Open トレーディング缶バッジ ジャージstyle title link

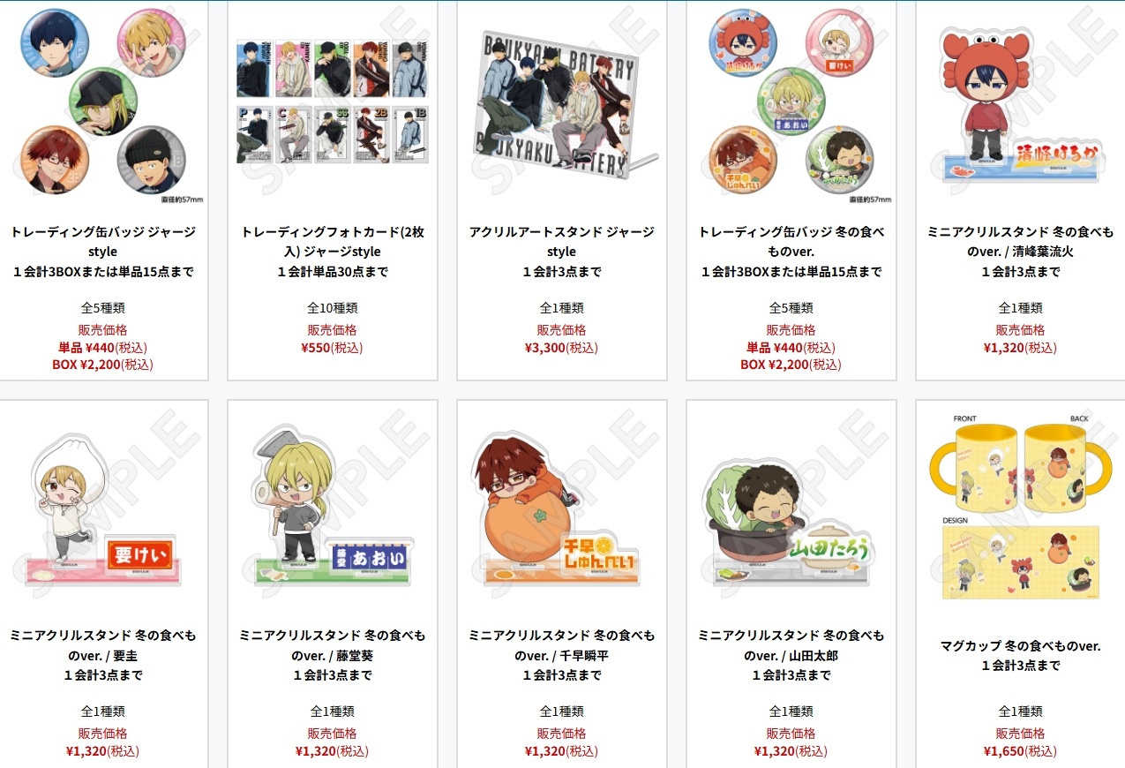click(103, 242)
